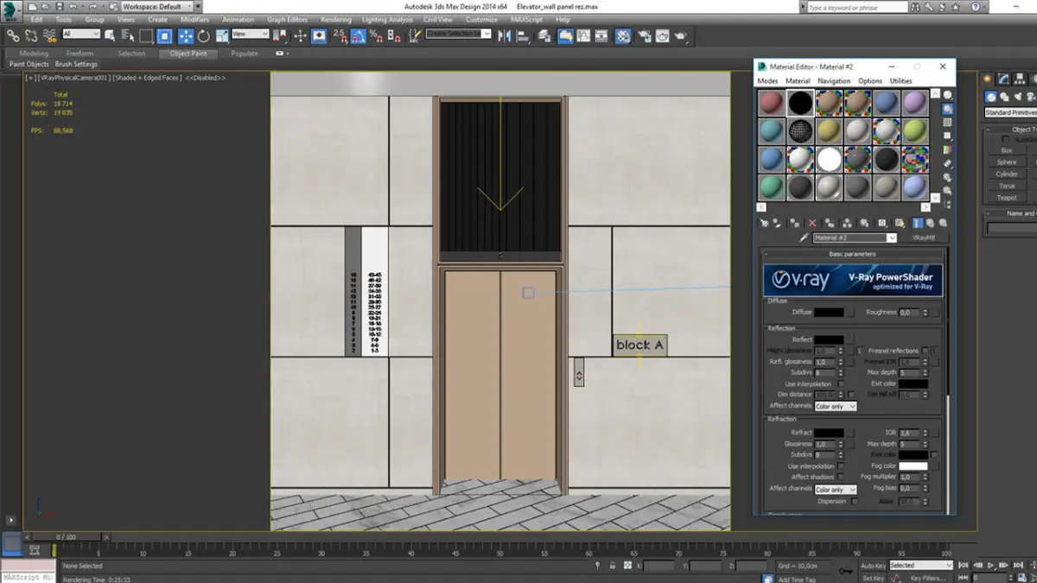Click the red X Reset Material icon
The width and height of the screenshot is (1037, 583).
[x=811, y=223]
